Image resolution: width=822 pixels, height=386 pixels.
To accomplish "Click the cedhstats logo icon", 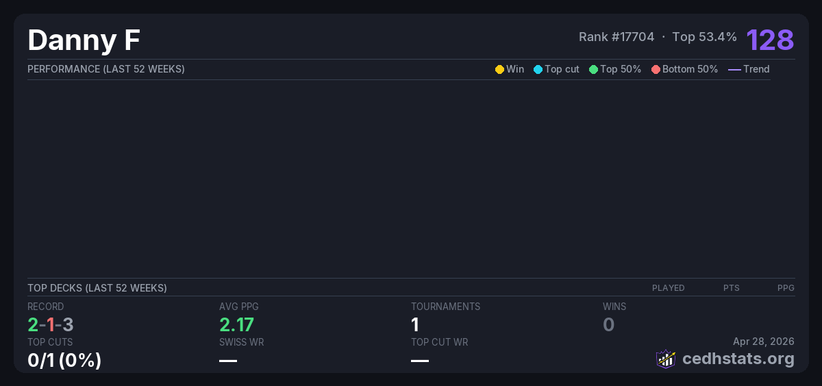I will tap(665, 359).
